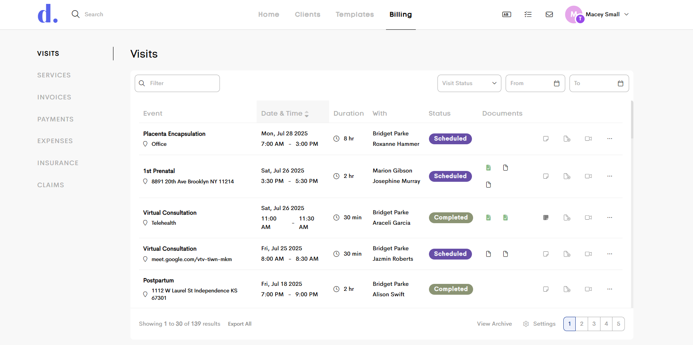The image size is (693, 345).
Task: Open note for Jazmin Roberts visit
Action: pos(546,254)
